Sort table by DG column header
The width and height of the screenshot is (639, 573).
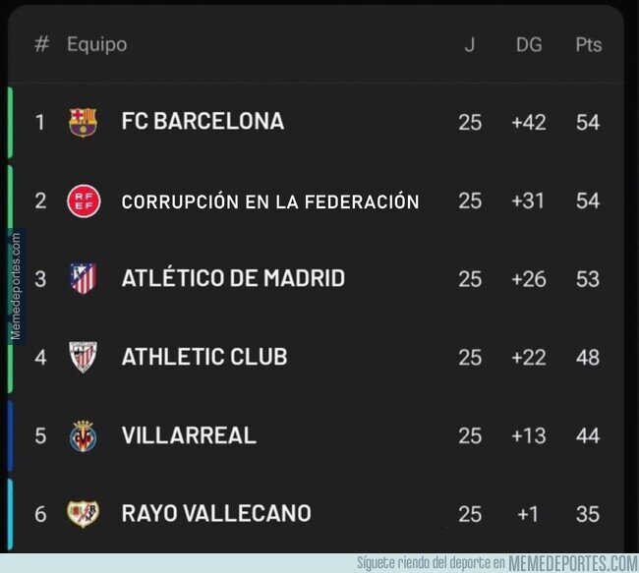pyautogui.click(x=529, y=45)
